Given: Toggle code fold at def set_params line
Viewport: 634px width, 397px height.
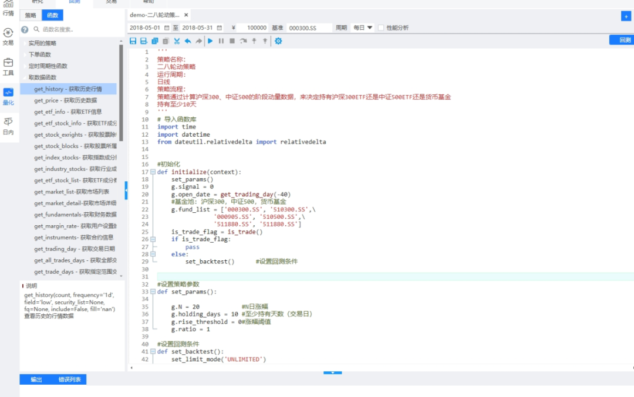Looking at the screenshot, I should [x=153, y=291].
